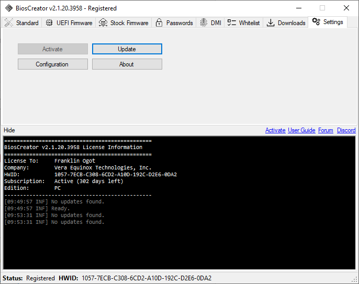Select the DMI tab

210,22
